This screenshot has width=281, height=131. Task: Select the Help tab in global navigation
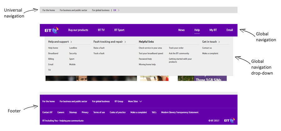197,30
